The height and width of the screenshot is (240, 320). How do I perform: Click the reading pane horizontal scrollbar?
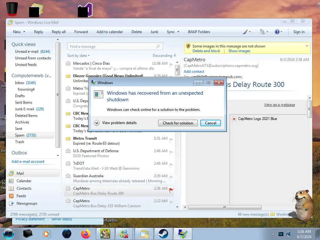[x=224, y=207]
